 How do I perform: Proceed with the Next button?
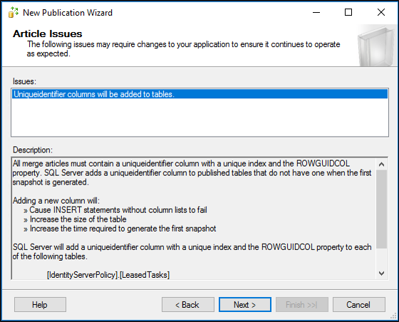click(245, 304)
